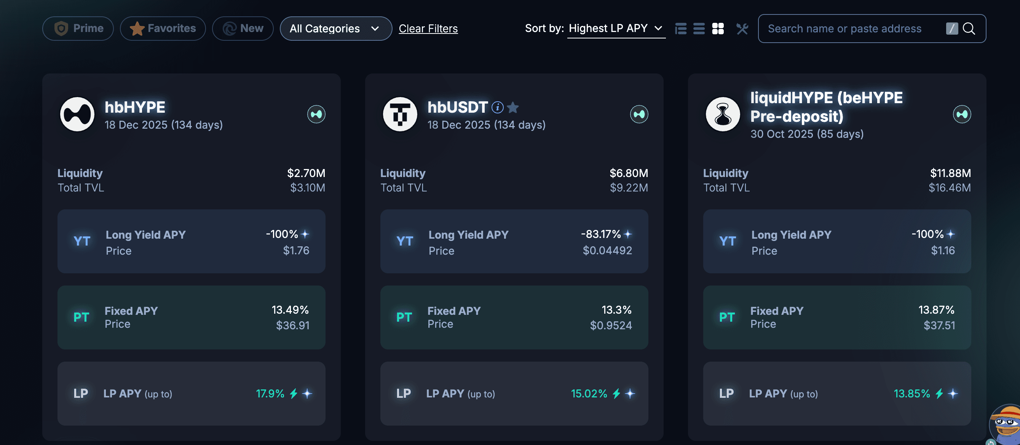Open the Sort by Highest LP APY dropdown

coord(616,29)
